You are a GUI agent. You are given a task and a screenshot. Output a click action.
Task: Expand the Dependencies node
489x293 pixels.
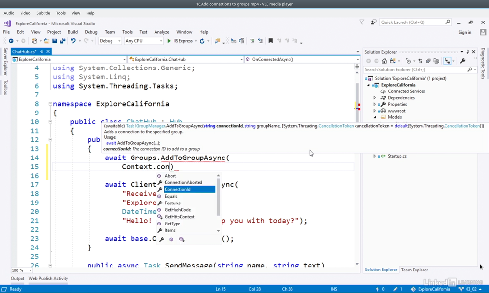pos(375,98)
